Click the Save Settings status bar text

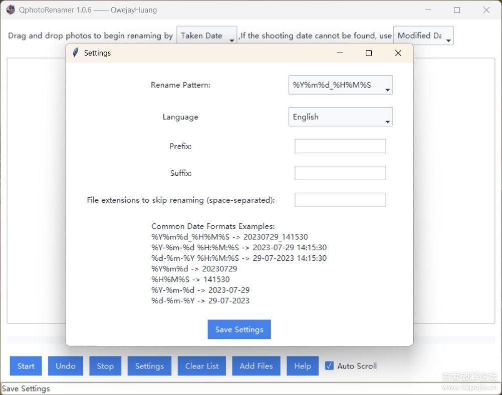26,388
